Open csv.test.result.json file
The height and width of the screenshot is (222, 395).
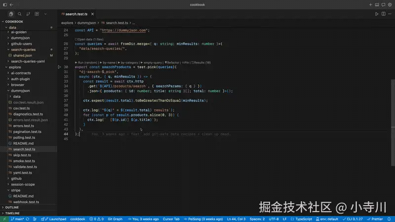(28, 103)
